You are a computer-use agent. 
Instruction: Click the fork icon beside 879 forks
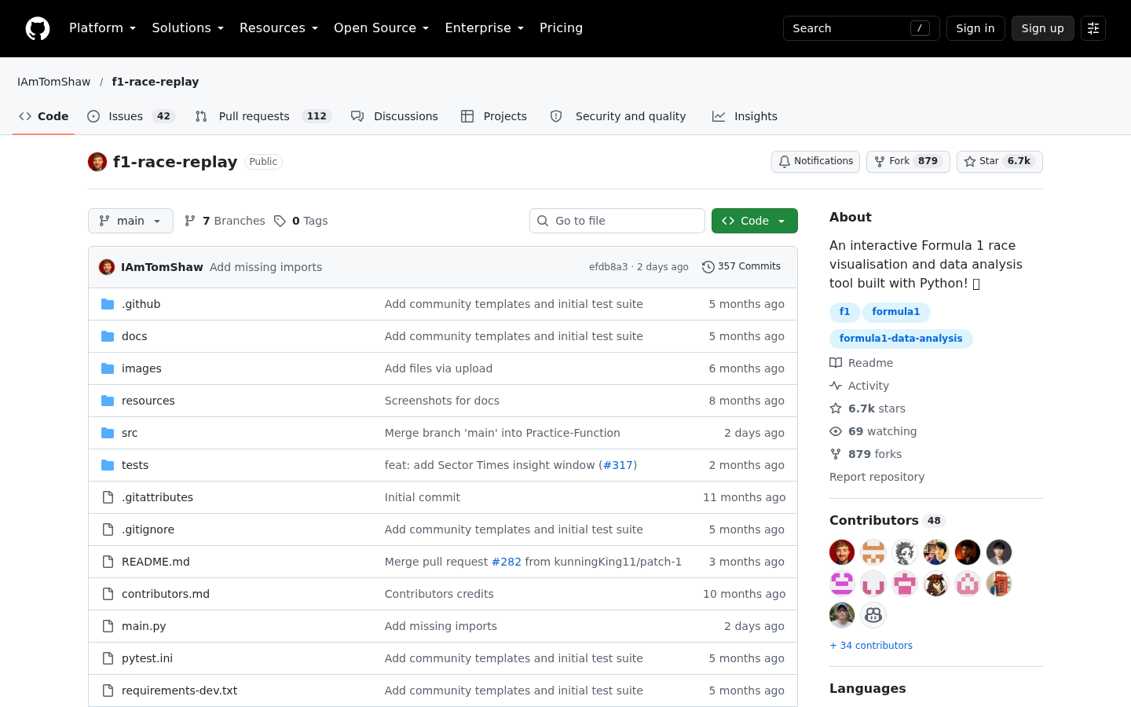pyautogui.click(x=836, y=454)
